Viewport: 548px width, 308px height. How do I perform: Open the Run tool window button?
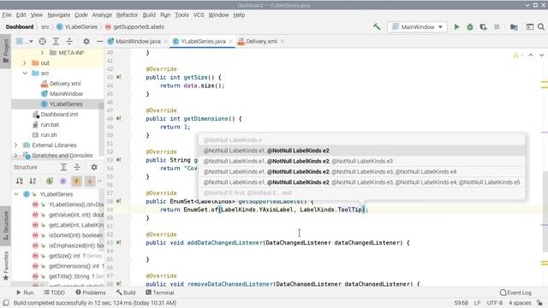point(25,293)
